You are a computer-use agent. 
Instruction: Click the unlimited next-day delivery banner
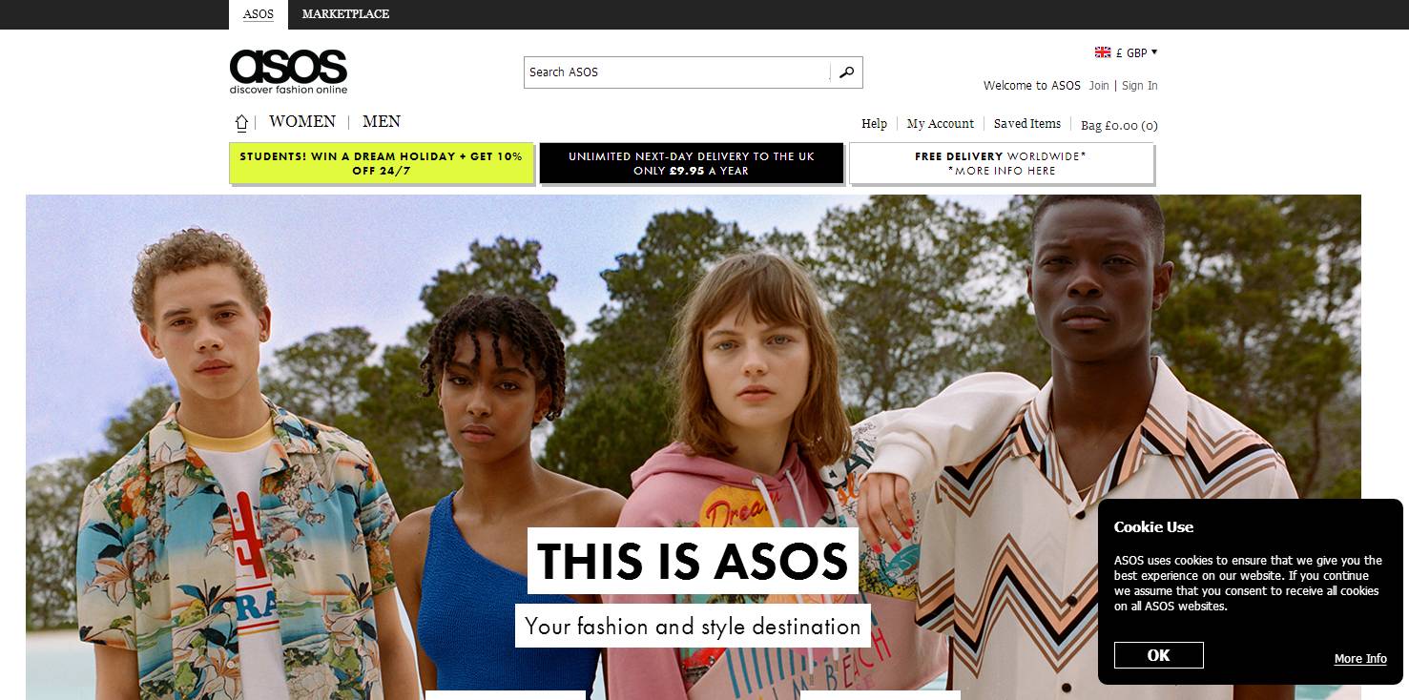(691, 163)
